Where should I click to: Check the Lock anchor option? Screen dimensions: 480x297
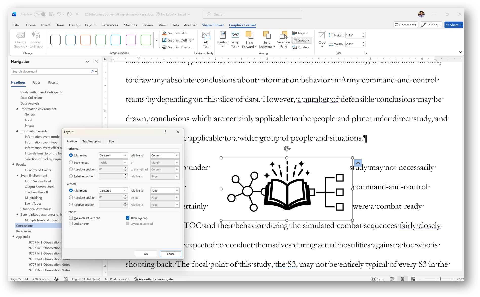[x=71, y=224]
